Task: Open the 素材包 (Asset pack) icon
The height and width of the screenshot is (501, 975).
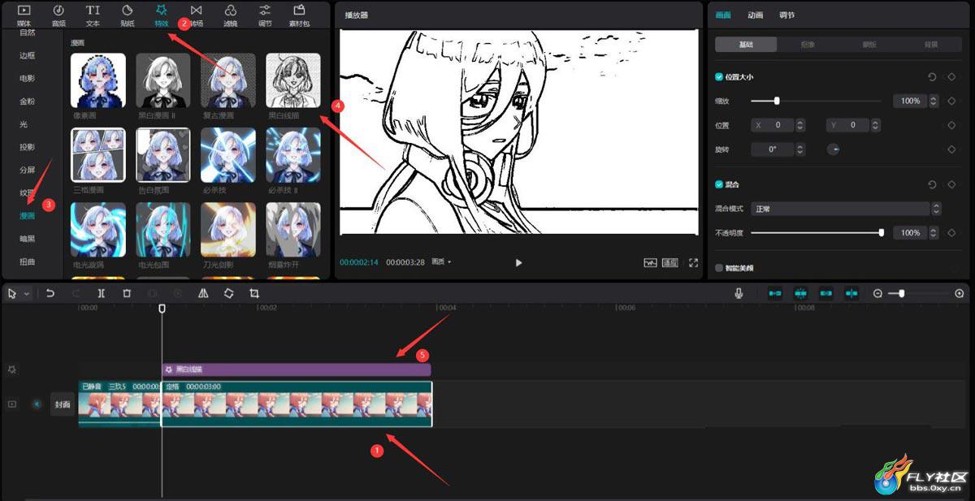Action: [300, 10]
